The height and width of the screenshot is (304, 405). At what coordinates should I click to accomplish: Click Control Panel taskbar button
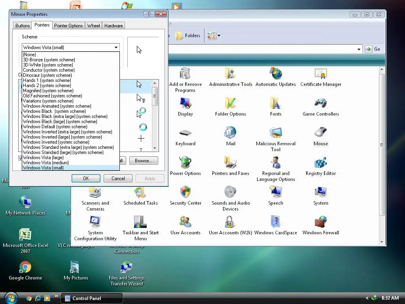(92, 298)
